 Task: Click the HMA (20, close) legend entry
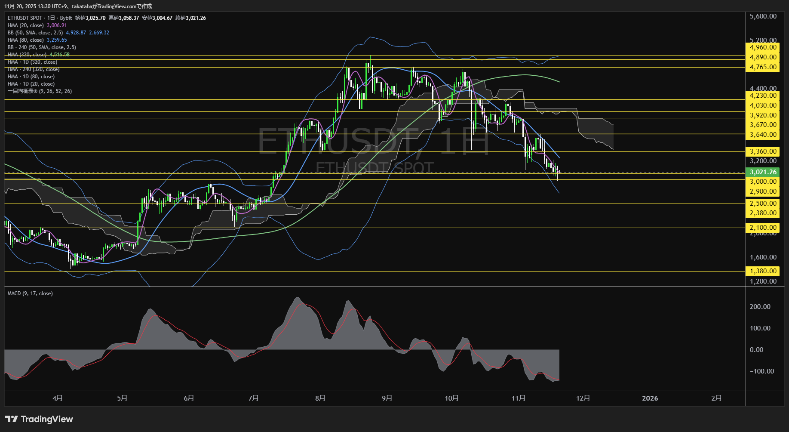coord(26,25)
